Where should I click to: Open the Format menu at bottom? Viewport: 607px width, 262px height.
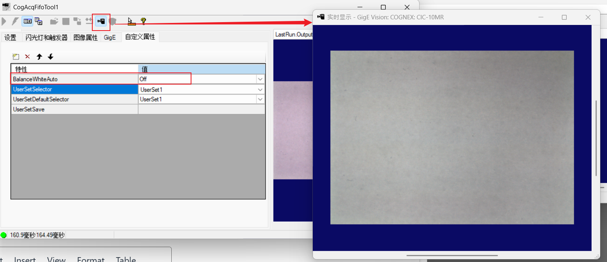coord(91,260)
